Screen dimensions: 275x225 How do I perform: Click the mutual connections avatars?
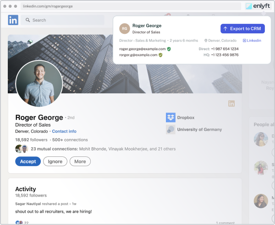(x=22, y=149)
